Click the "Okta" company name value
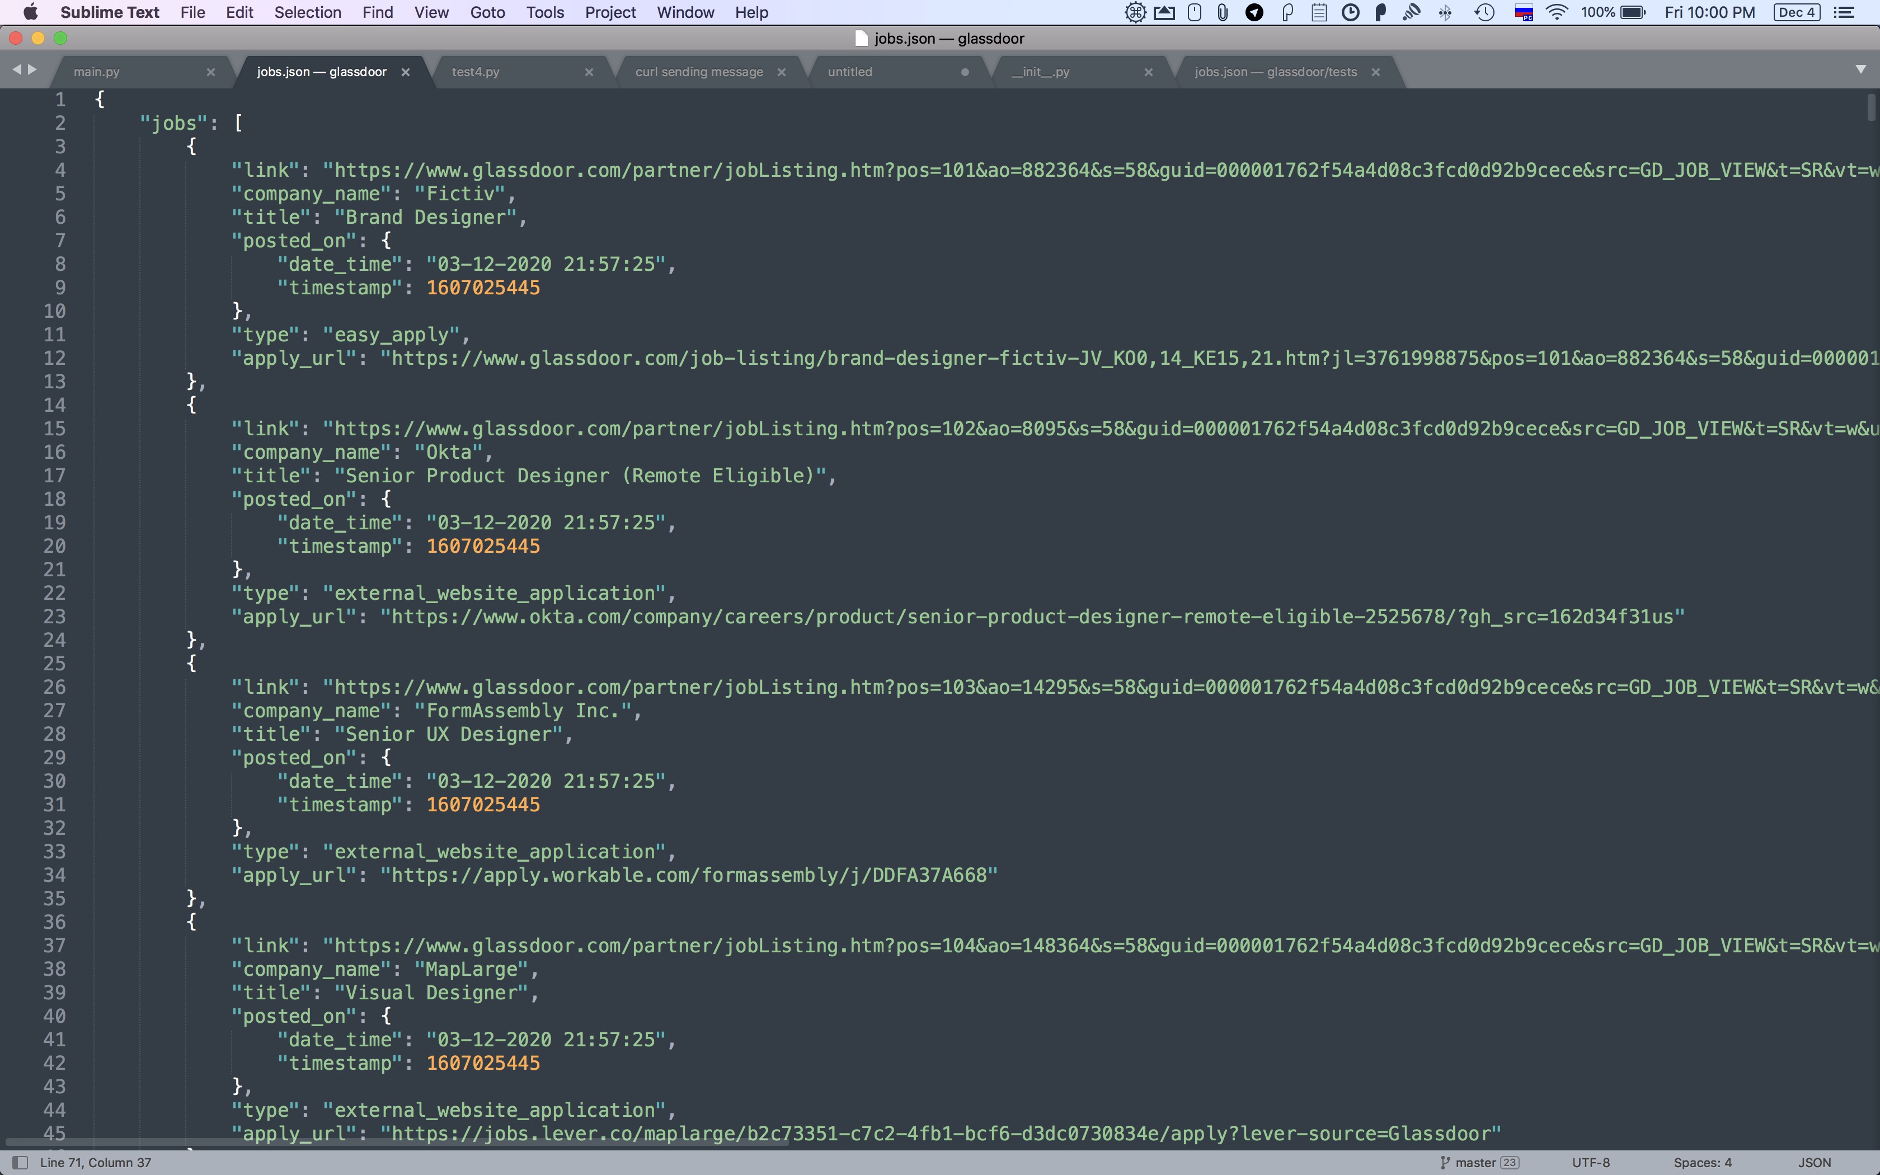The height and width of the screenshot is (1175, 1880). coord(448,452)
